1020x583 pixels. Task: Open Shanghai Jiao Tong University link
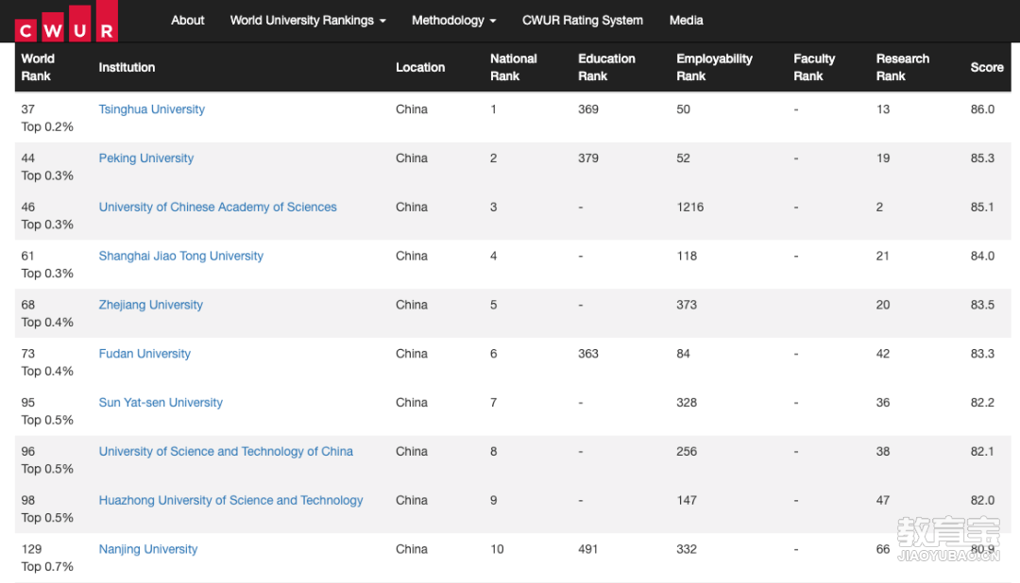[x=180, y=256]
